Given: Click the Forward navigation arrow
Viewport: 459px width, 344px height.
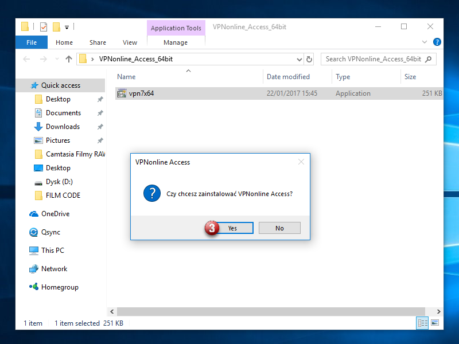Looking at the screenshot, I should point(44,59).
